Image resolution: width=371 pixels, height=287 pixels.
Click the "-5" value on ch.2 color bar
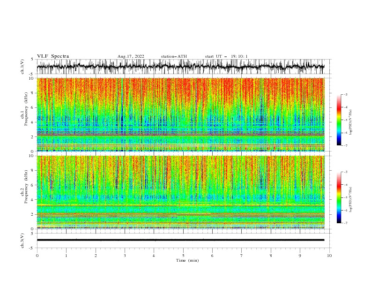[x=346, y=197]
